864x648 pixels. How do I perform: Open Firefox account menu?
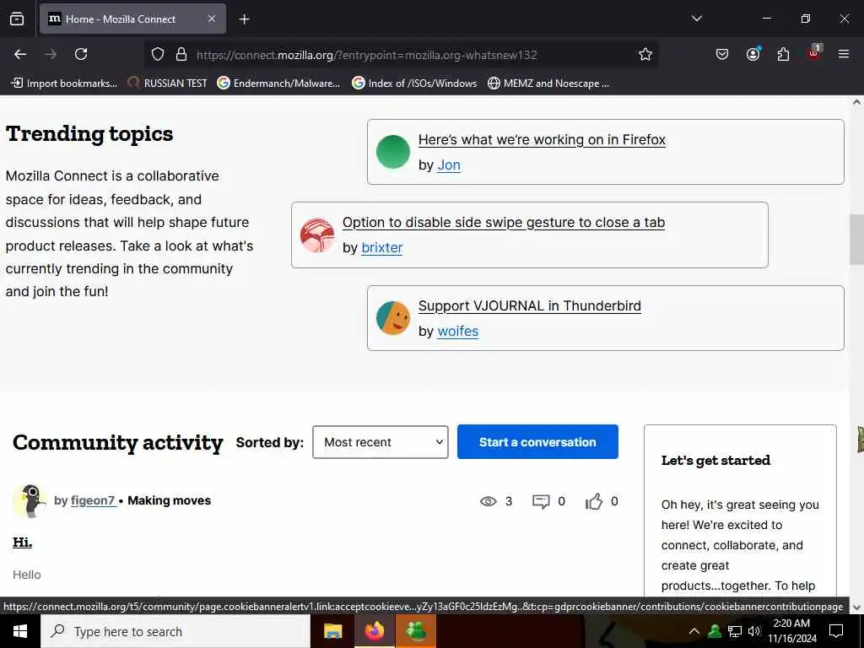coord(753,54)
